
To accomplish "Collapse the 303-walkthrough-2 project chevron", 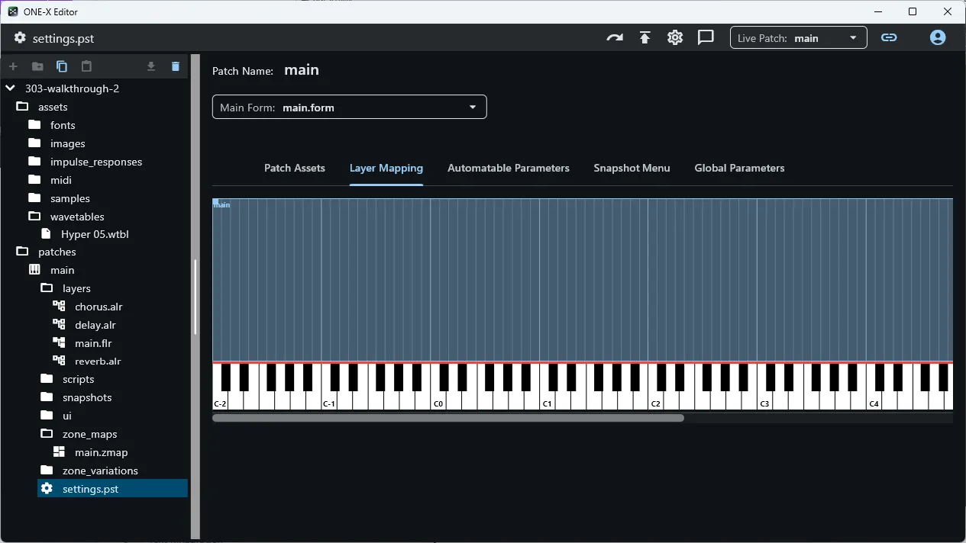I will tap(11, 88).
